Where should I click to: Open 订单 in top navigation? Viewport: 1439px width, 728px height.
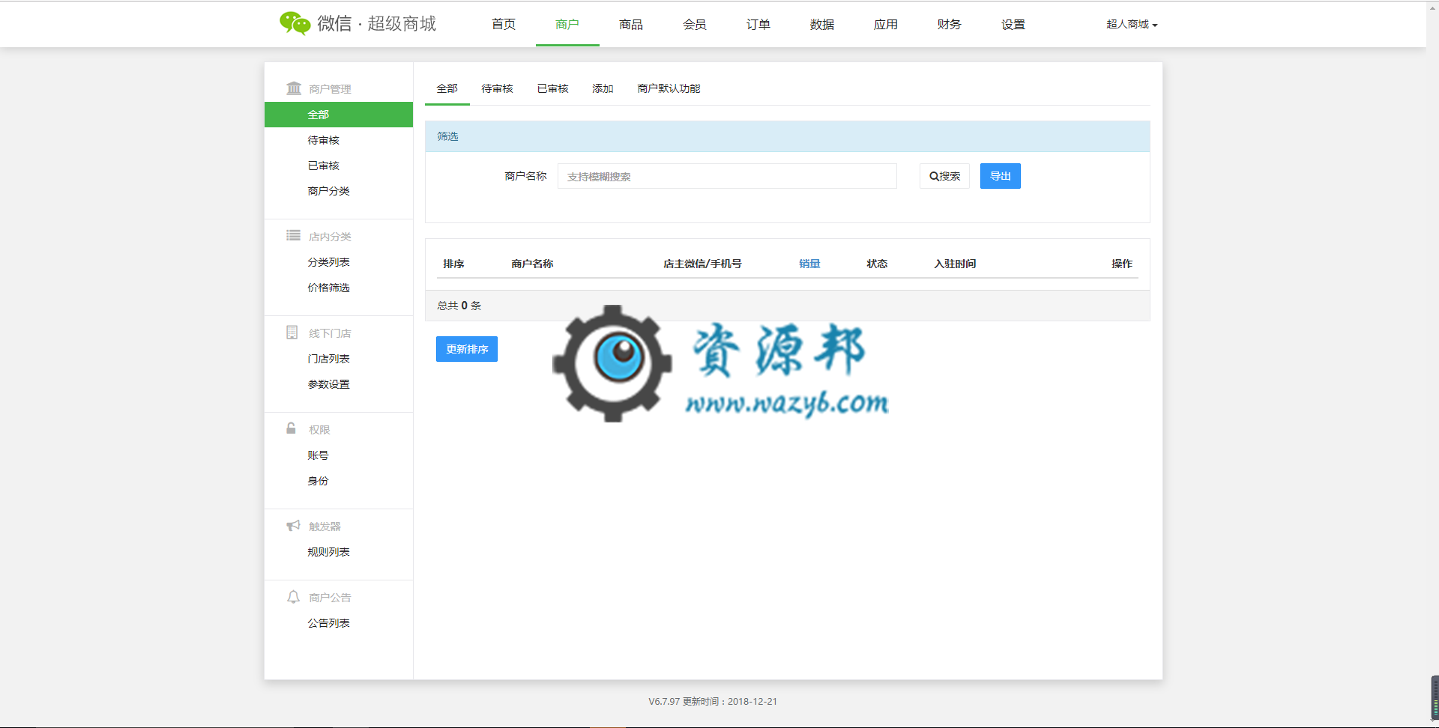pyautogui.click(x=758, y=24)
